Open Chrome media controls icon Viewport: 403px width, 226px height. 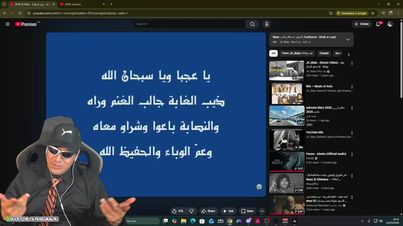coord(383,13)
